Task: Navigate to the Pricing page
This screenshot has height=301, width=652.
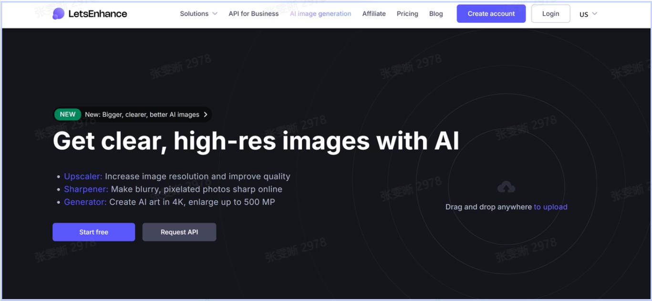Action: 407,14
